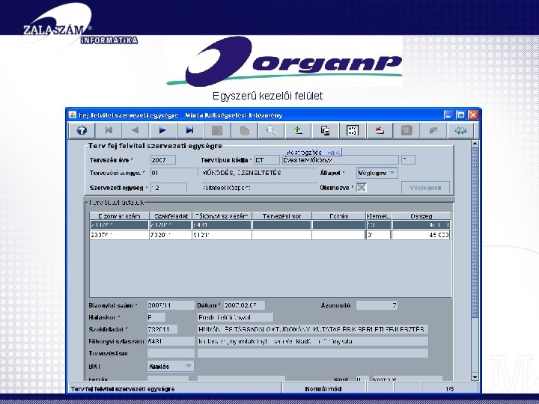539x404 pixels.
Task: Go to the next record
Action: point(162,130)
